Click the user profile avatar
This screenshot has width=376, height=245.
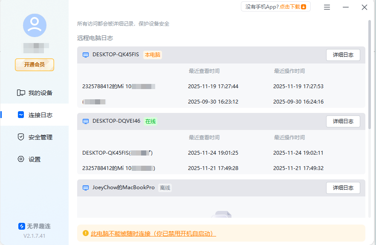click(x=35, y=26)
